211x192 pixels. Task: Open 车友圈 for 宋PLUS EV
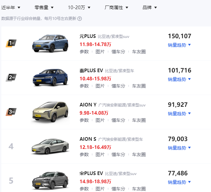point(139,189)
